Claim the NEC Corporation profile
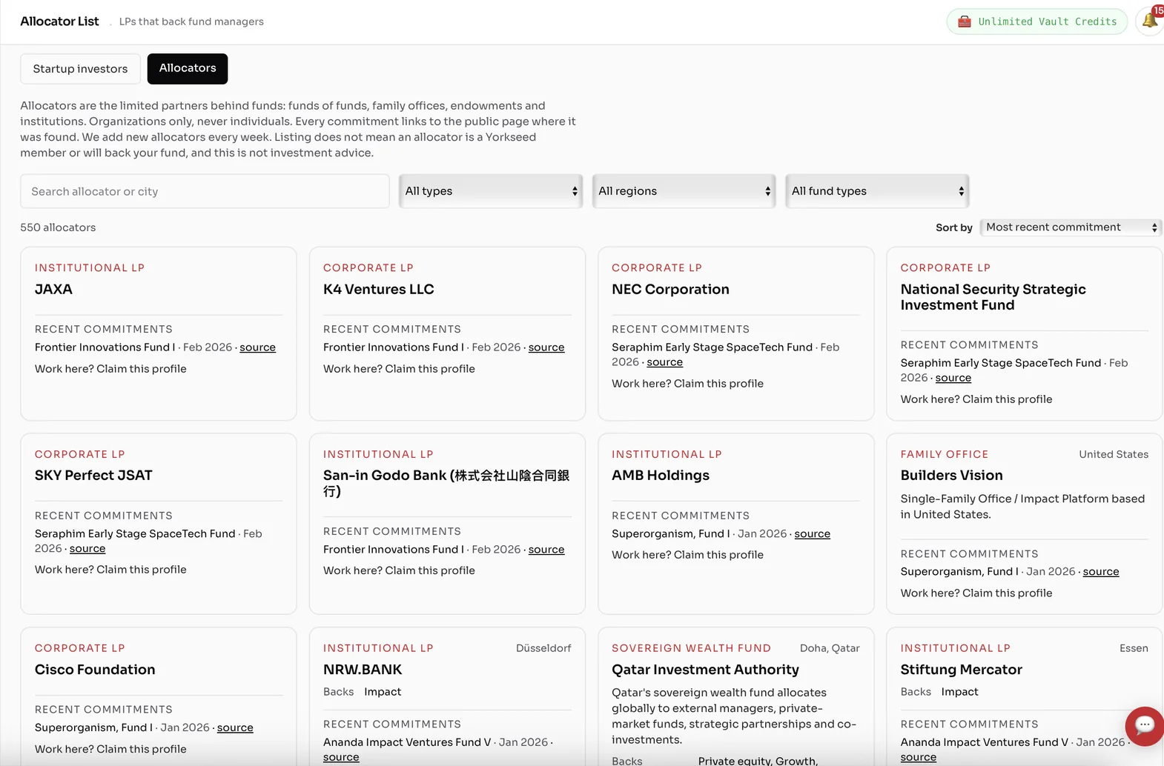This screenshot has width=1164, height=766. [718, 384]
